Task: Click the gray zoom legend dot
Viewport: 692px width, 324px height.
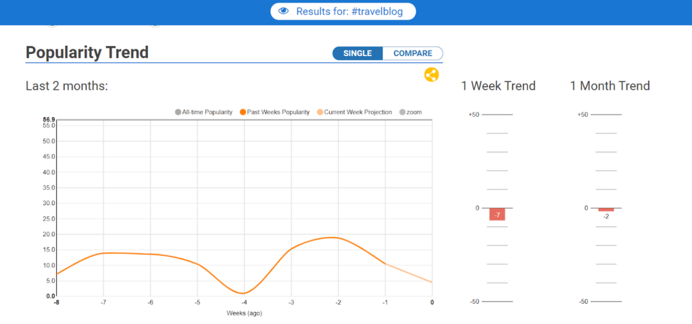Action: [402, 112]
